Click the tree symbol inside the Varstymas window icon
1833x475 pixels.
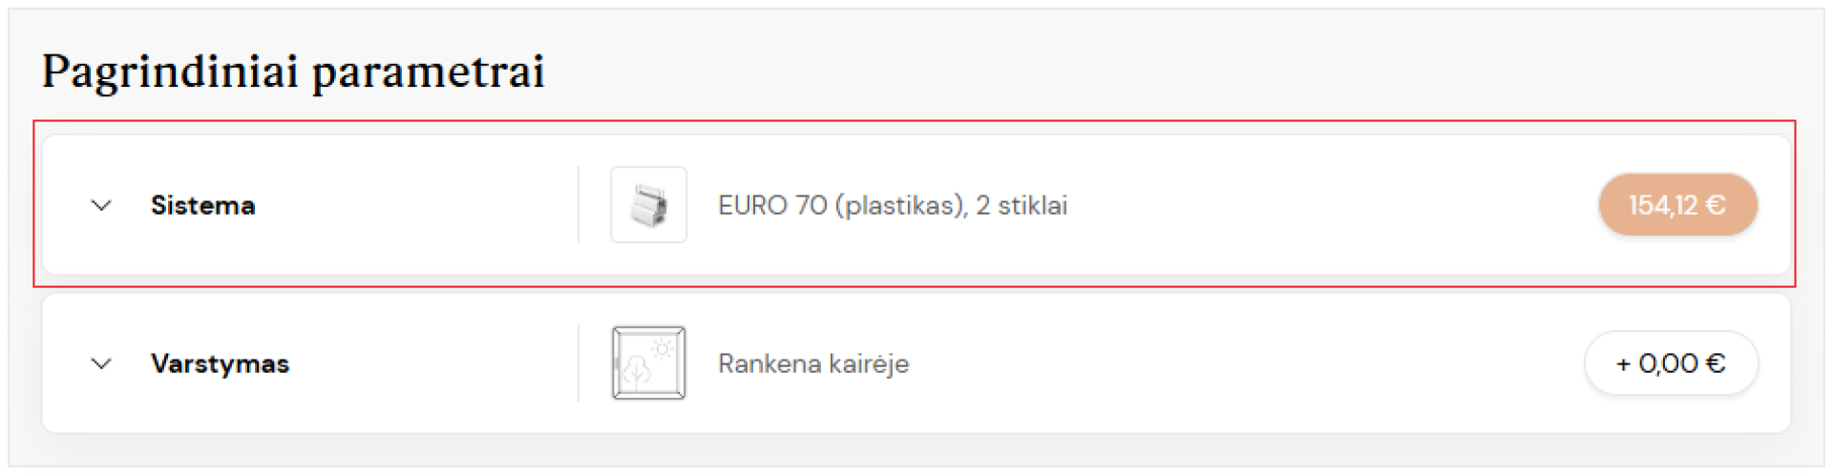tap(635, 371)
